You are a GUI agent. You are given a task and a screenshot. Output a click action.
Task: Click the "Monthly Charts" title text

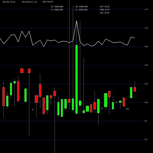[9, 2]
